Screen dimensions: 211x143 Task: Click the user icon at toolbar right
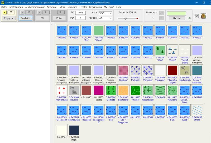pos(203,16)
